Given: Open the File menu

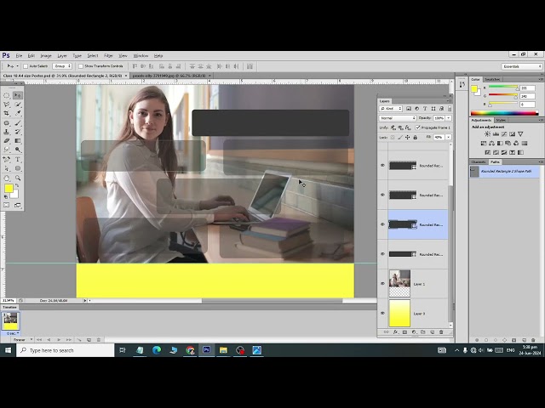Looking at the screenshot, I should pyautogui.click(x=19, y=55).
